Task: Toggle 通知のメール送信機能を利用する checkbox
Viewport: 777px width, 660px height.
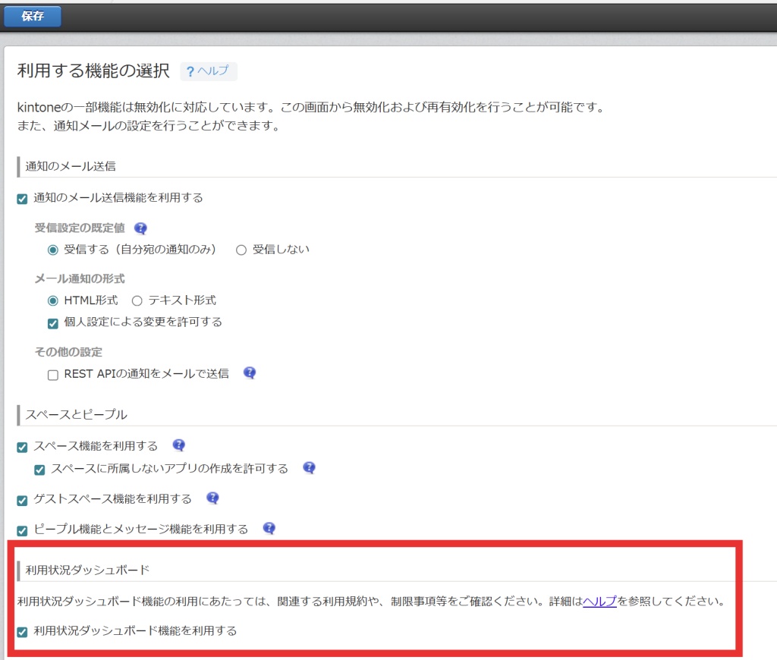Action: tap(22, 199)
